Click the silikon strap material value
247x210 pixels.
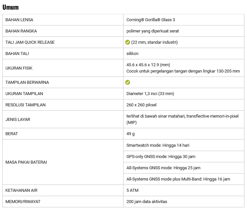pos(132,54)
